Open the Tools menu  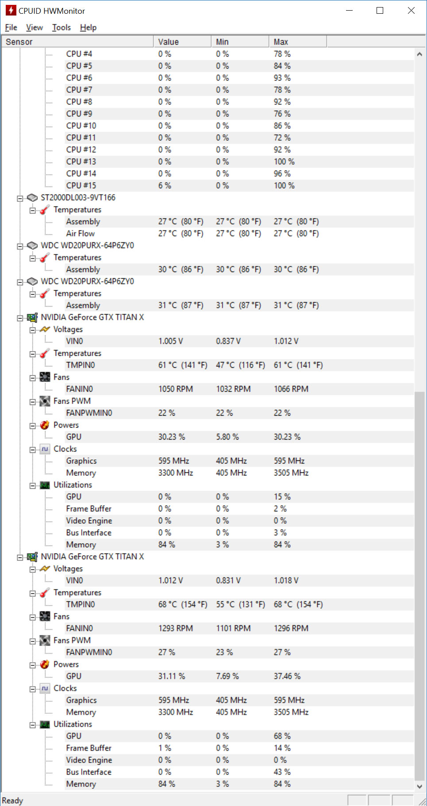click(x=61, y=27)
